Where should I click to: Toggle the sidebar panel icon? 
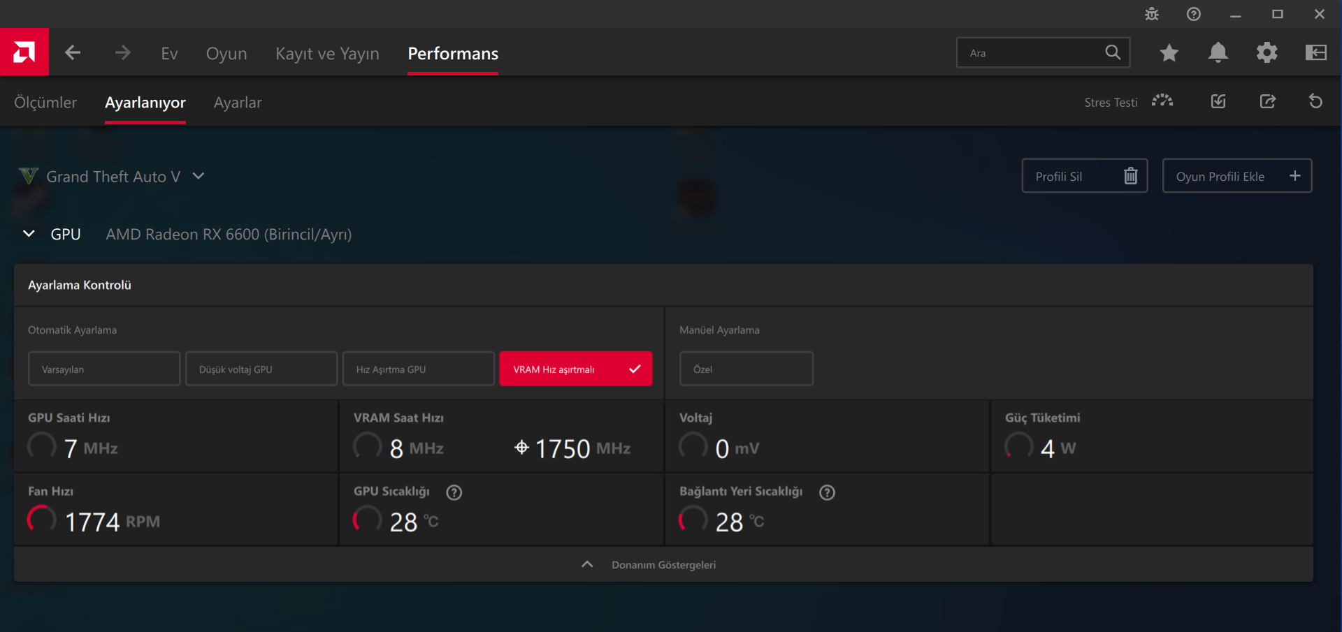(1316, 52)
